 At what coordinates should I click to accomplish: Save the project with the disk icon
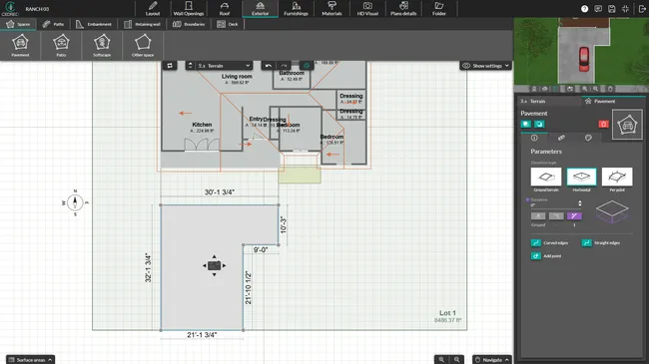point(612,9)
